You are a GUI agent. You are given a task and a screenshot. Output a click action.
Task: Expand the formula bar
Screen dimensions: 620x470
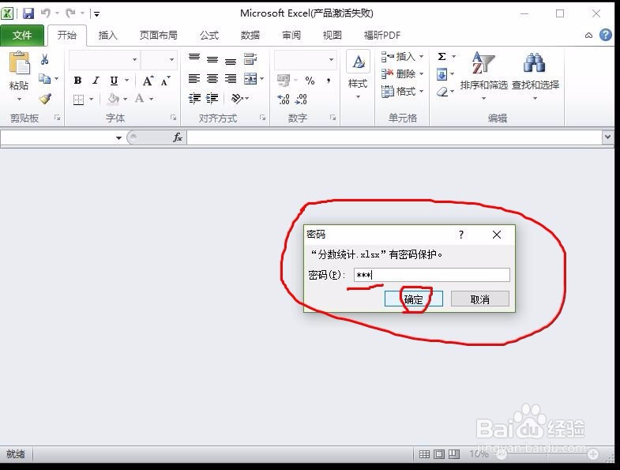[x=607, y=137]
